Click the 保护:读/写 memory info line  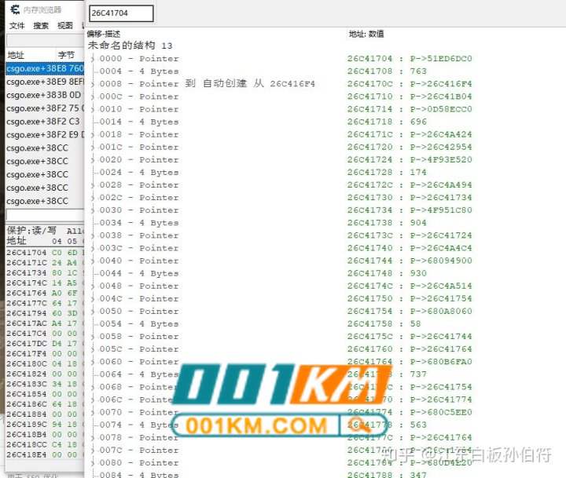click(x=45, y=231)
